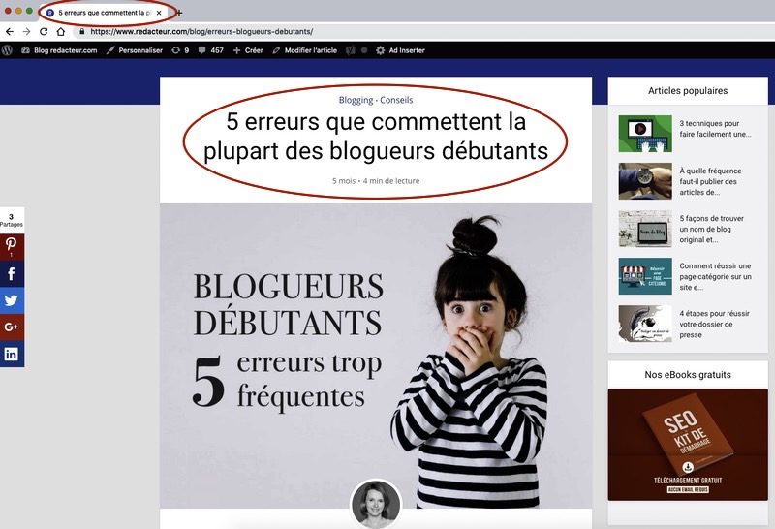Screen dimensions: 775x529
Task: Open the Créer menu in admin bar
Action: 248,50
